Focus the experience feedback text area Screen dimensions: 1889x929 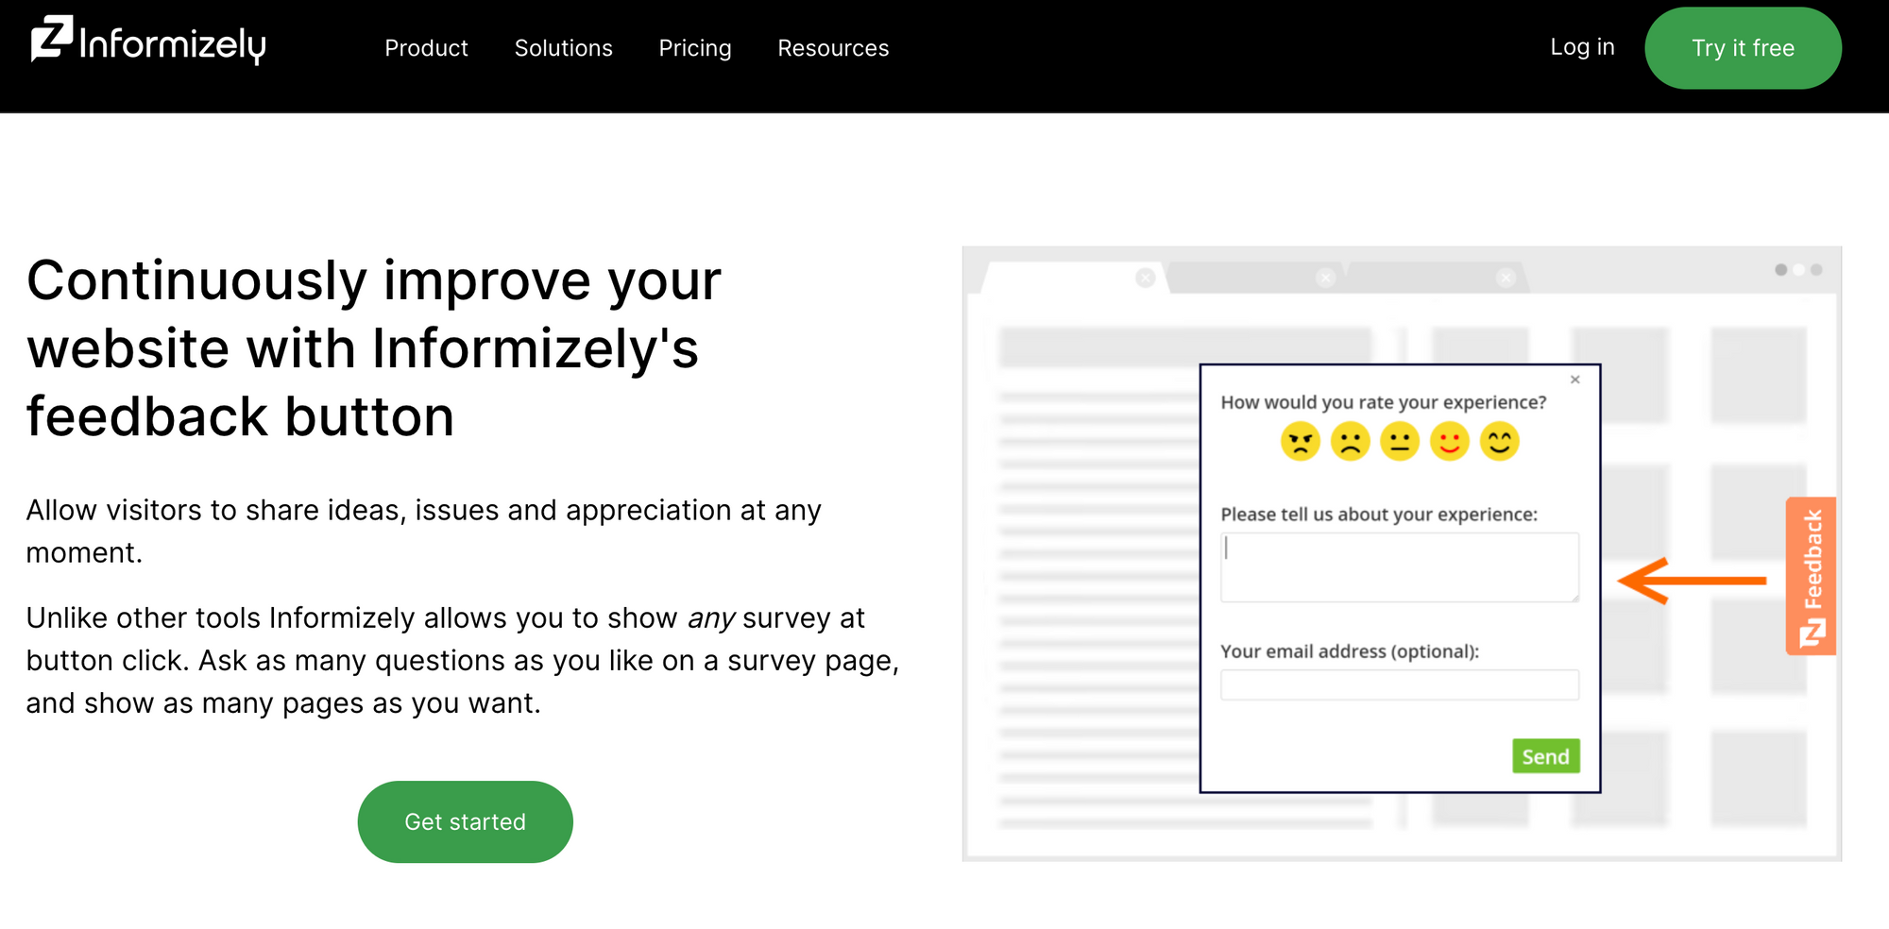[1400, 567]
